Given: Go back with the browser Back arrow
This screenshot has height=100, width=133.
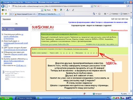Looking at the screenshot, I should coord(3,6).
